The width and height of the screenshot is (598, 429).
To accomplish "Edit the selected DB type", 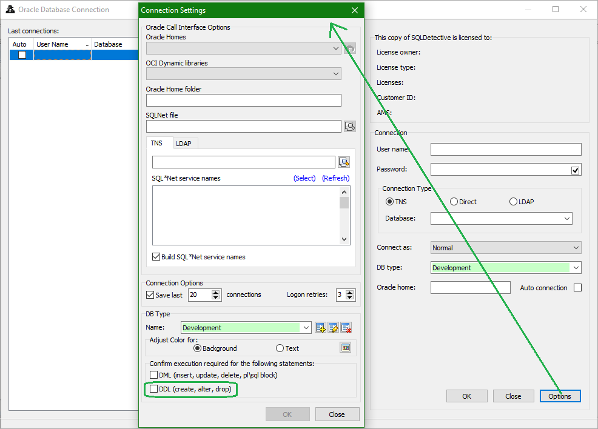I will point(334,328).
